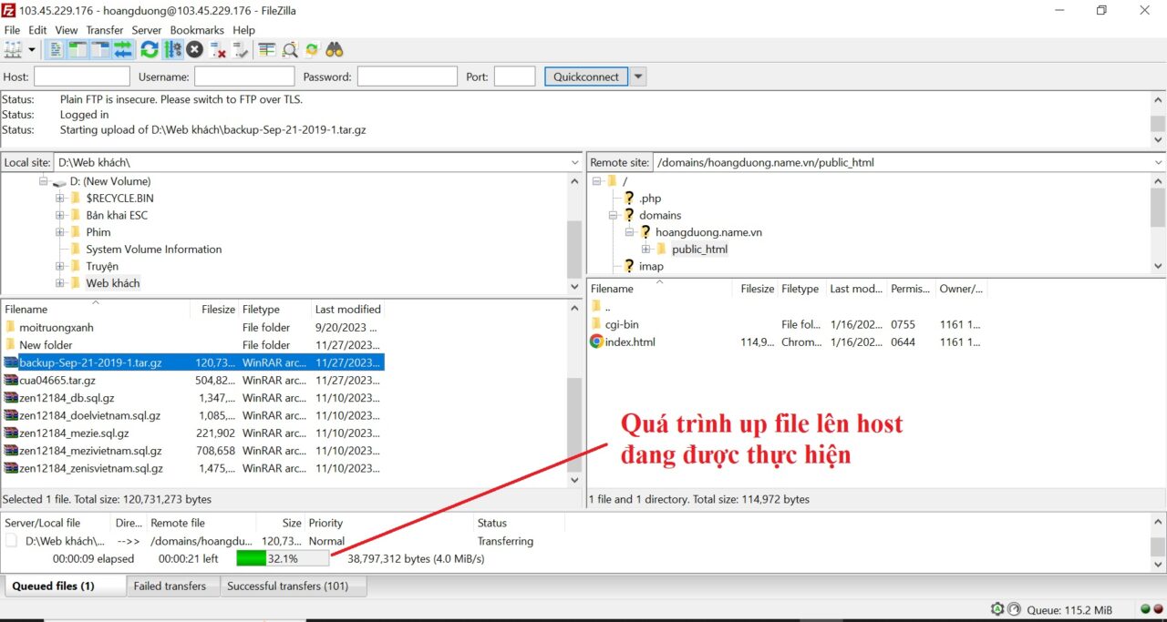The image size is (1167, 622).
Task: Expand the Web khách folder node
Action: [60, 283]
